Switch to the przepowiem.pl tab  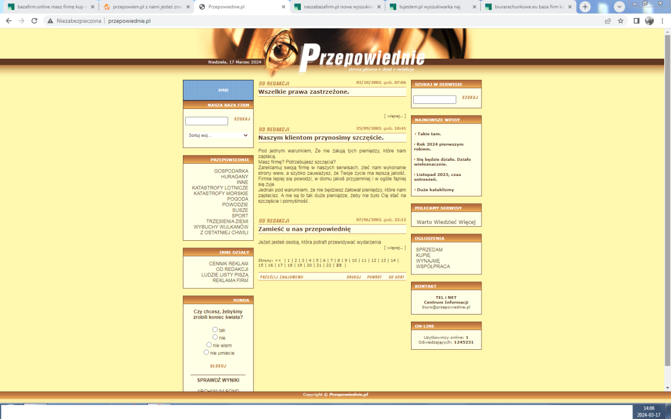point(147,7)
